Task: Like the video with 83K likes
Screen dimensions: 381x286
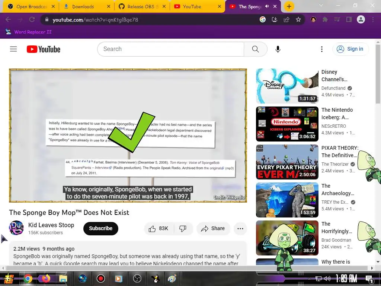Action: click(x=159, y=228)
